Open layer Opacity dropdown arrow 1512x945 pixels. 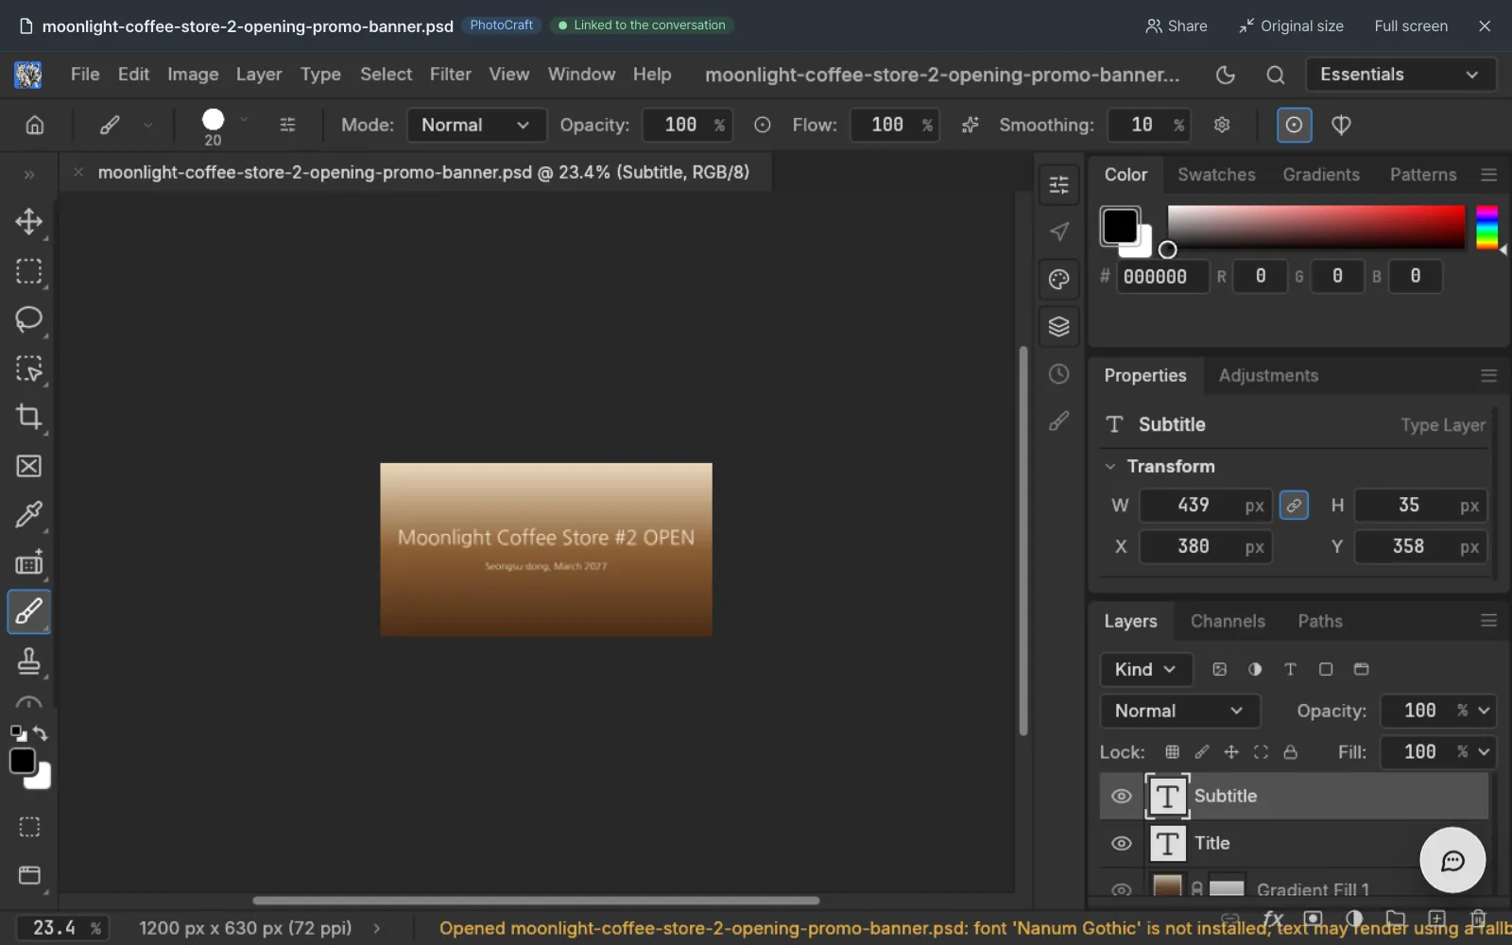coord(1484,711)
